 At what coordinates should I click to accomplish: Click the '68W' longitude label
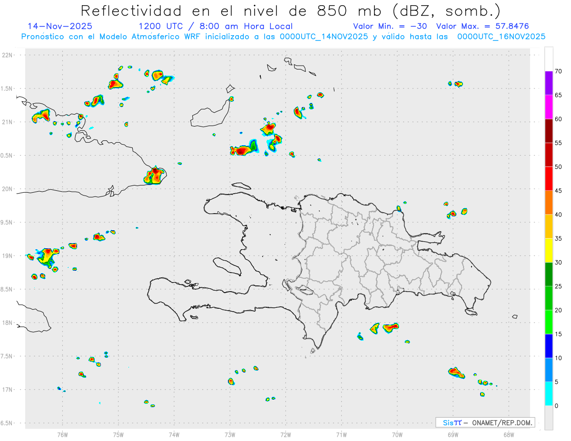(509, 434)
